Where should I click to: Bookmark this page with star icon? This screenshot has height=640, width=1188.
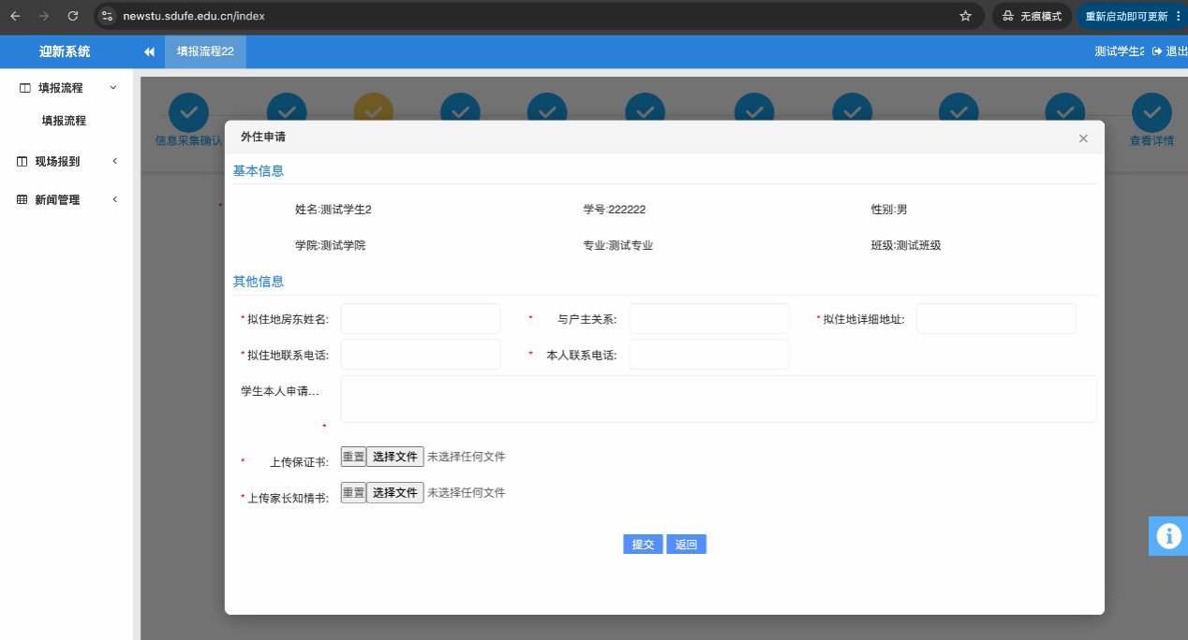point(965,16)
